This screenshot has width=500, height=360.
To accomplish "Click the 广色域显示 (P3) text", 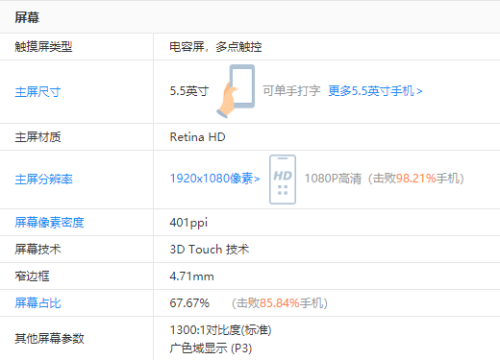I will click(x=211, y=348).
